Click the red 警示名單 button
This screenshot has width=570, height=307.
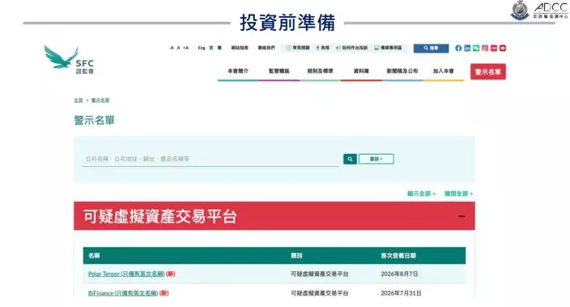pos(488,71)
